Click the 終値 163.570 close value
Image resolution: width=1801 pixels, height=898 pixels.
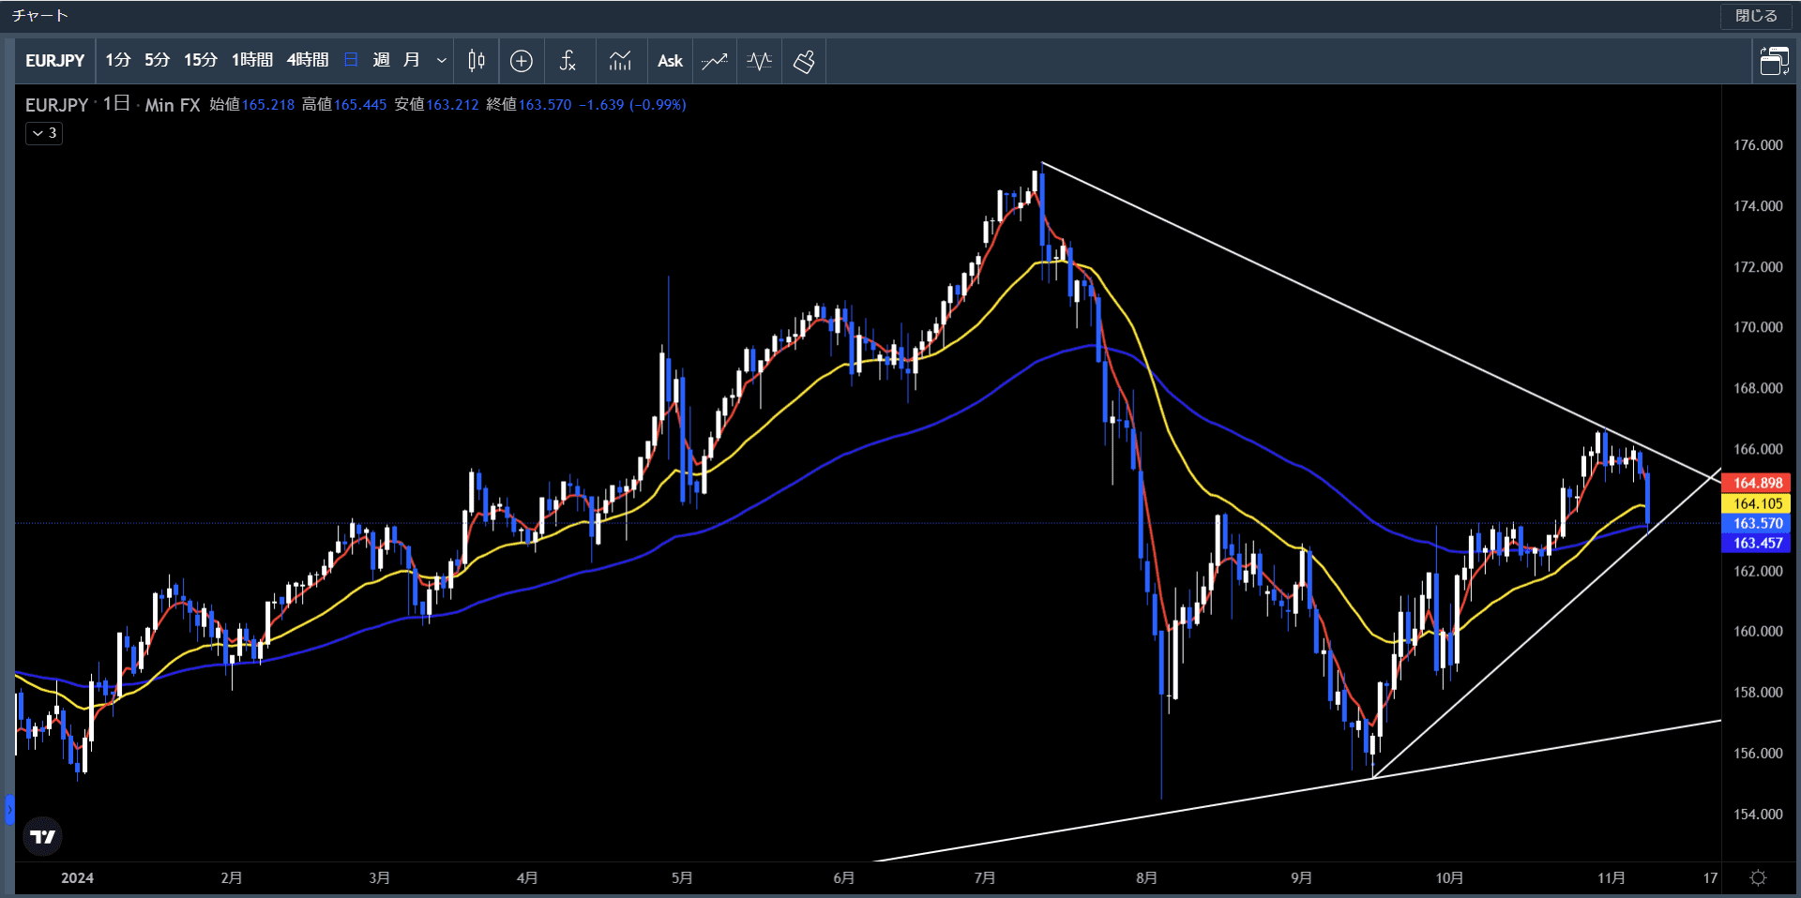pyautogui.click(x=528, y=105)
